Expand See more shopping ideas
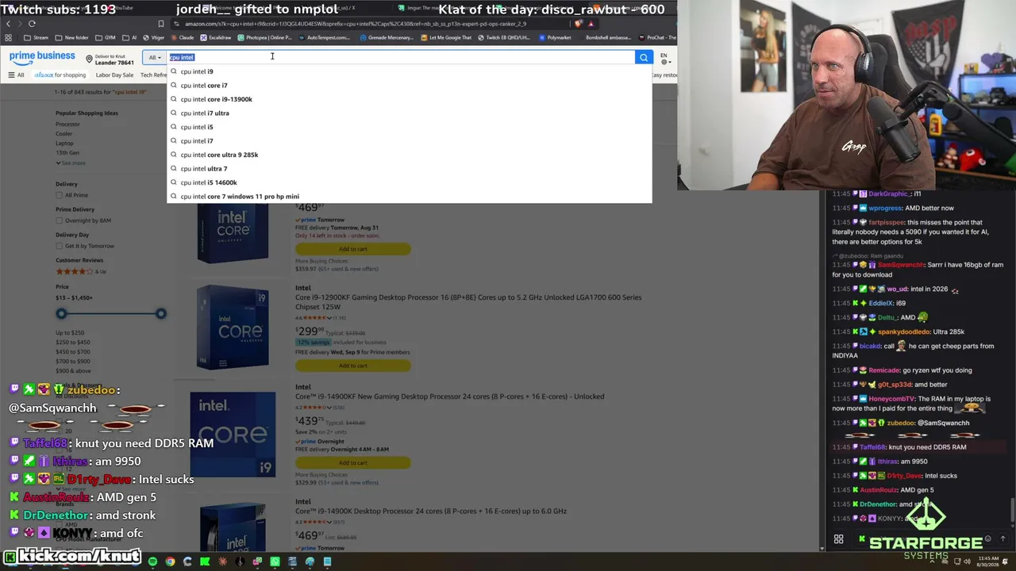 point(71,163)
